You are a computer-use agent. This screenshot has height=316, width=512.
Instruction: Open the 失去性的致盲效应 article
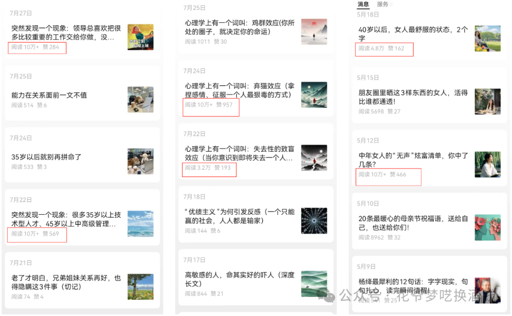(x=240, y=153)
